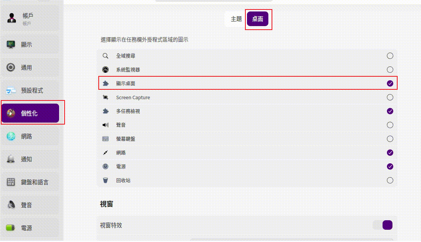Click the 鍵盤和語言 keyboard icon
The image size is (421, 242).
click(x=11, y=182)
